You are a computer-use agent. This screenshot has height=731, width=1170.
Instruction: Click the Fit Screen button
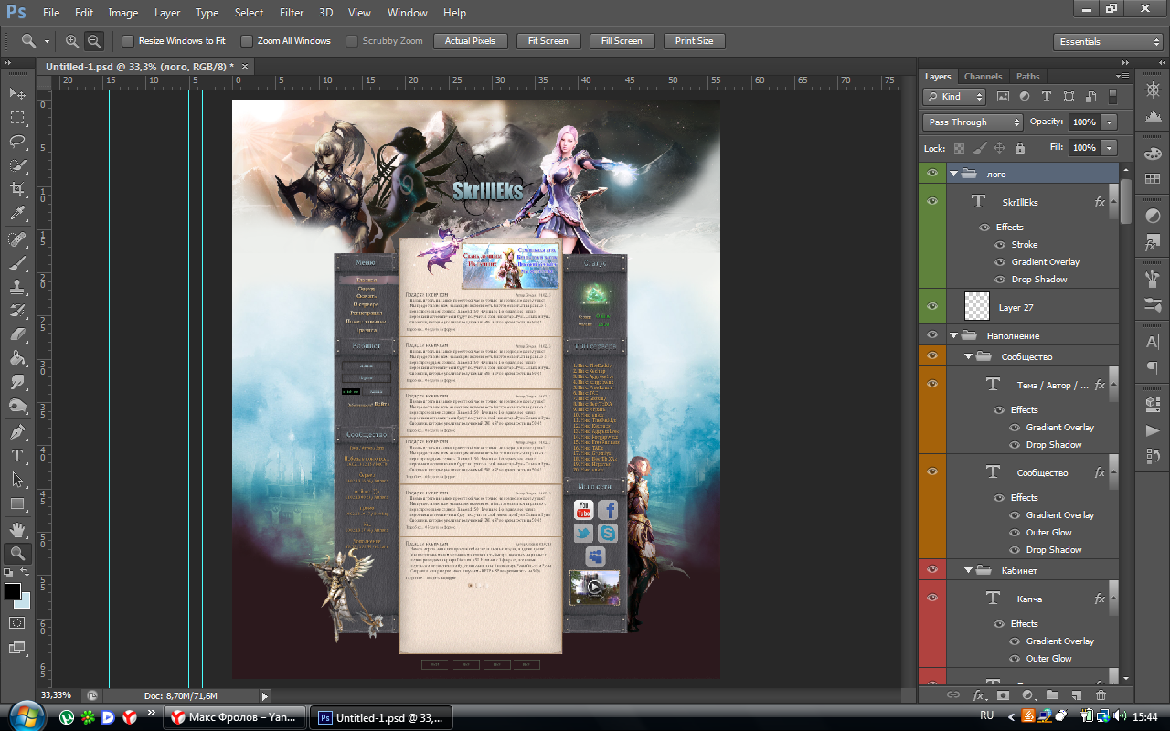tap(548, 41)
